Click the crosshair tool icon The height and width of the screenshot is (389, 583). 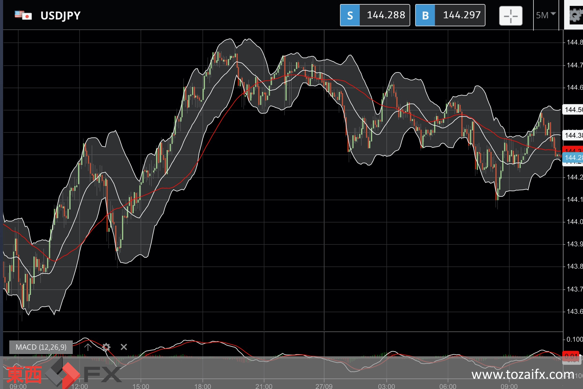pyautogui.click(x=511, y=15)
